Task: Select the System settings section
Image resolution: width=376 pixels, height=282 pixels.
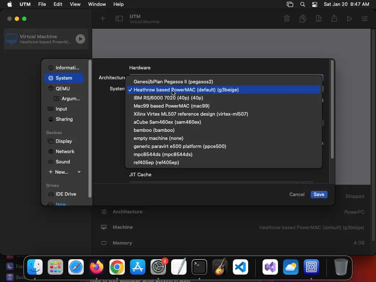Action: [64, 78]
